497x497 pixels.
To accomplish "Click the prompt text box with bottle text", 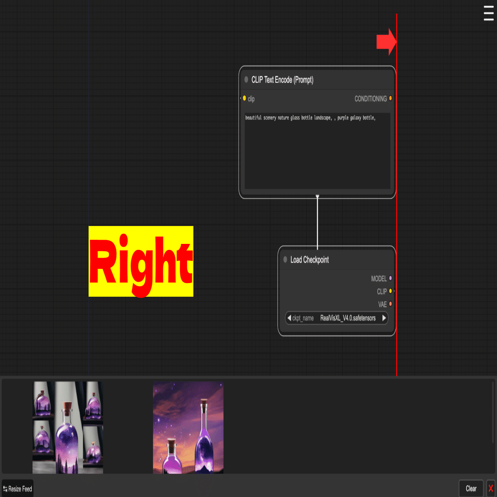I will tap(317, 151).
